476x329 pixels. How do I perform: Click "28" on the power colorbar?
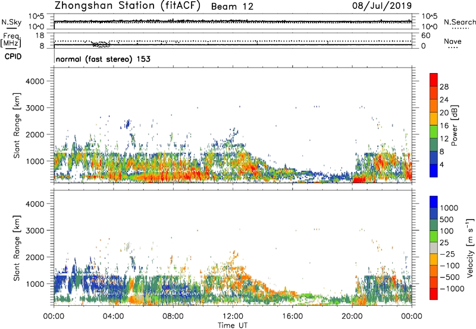coord(444,87)
